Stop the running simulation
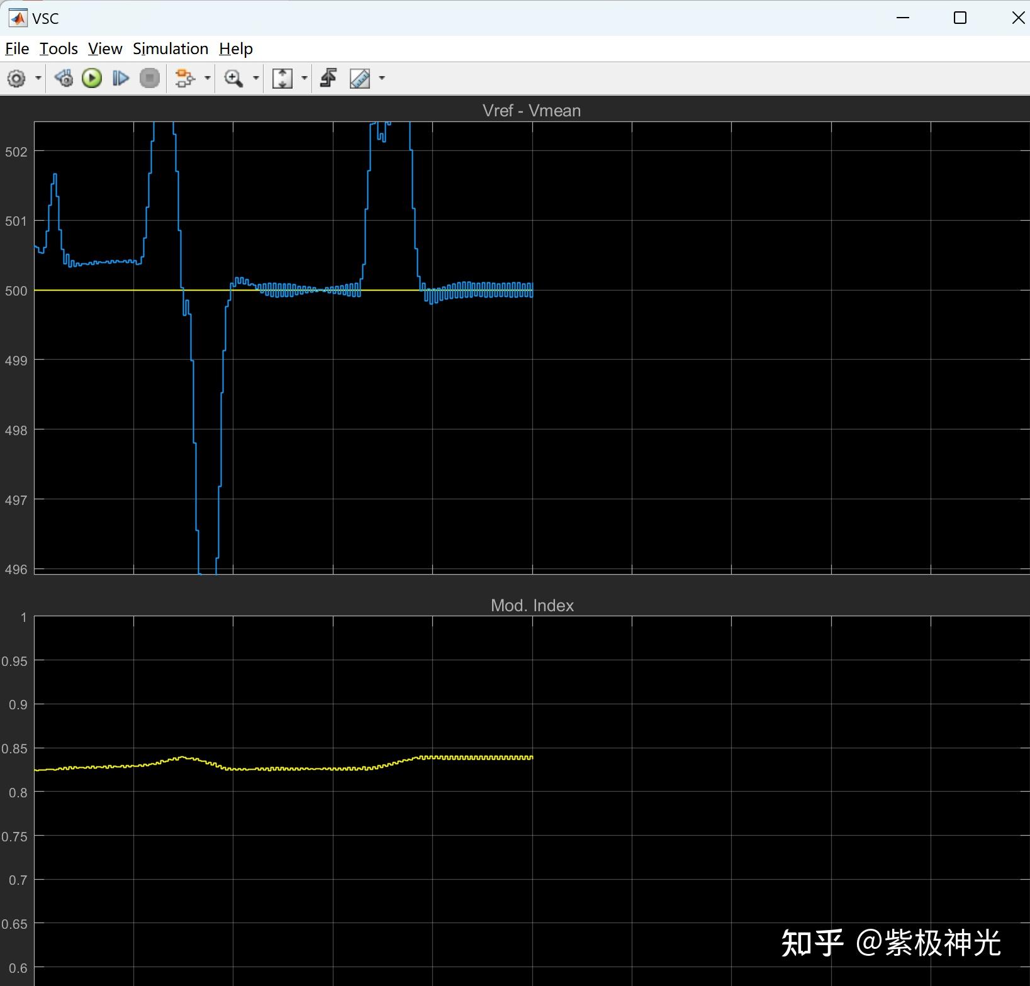 coord(149,78)
